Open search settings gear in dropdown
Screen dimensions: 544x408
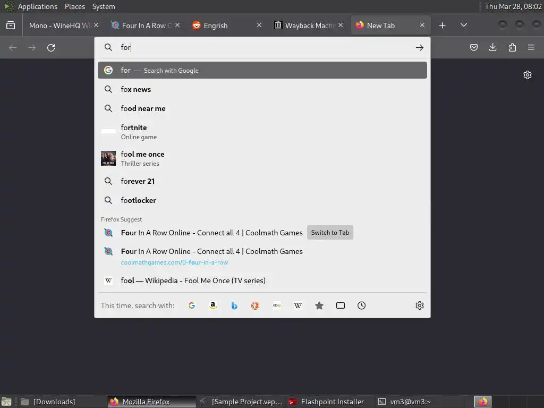point(420,305)
